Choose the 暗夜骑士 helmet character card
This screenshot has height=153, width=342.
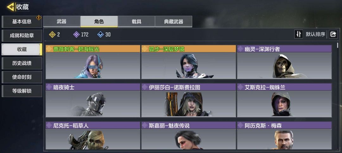pos(93,100)
